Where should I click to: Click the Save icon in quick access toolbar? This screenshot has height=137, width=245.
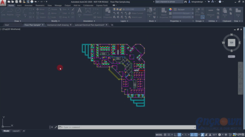pos(16,2)
